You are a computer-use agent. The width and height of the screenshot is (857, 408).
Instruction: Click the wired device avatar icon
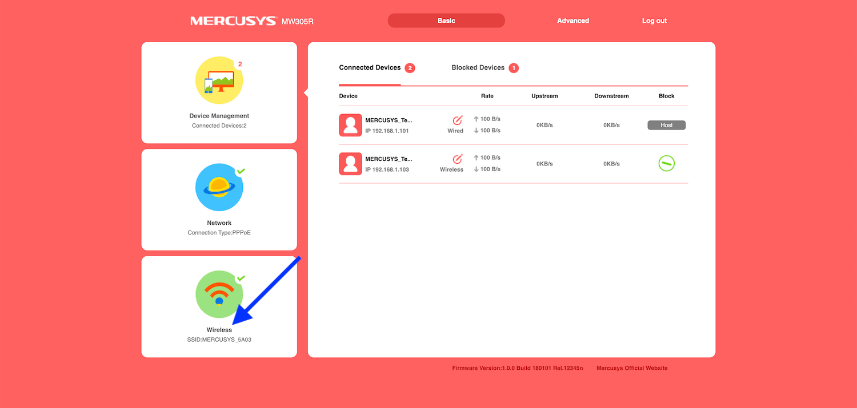[x=350, y=125]
